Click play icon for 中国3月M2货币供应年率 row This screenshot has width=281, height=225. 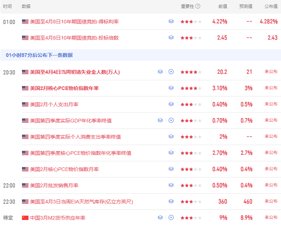pos(171,217)
